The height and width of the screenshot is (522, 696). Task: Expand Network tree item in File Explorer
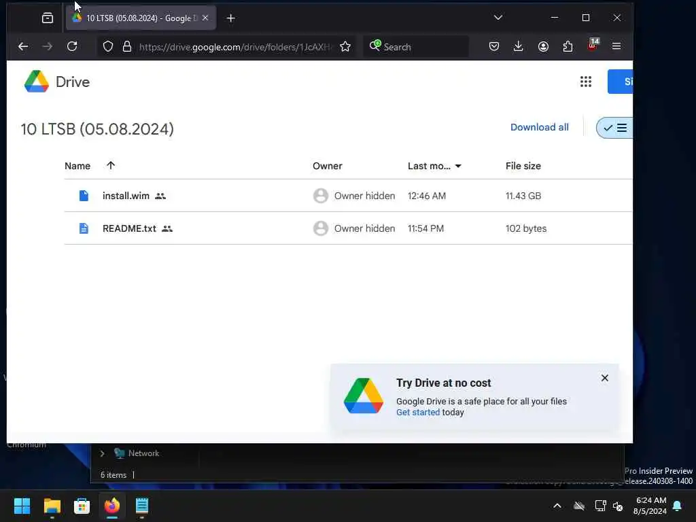point(102,453)
